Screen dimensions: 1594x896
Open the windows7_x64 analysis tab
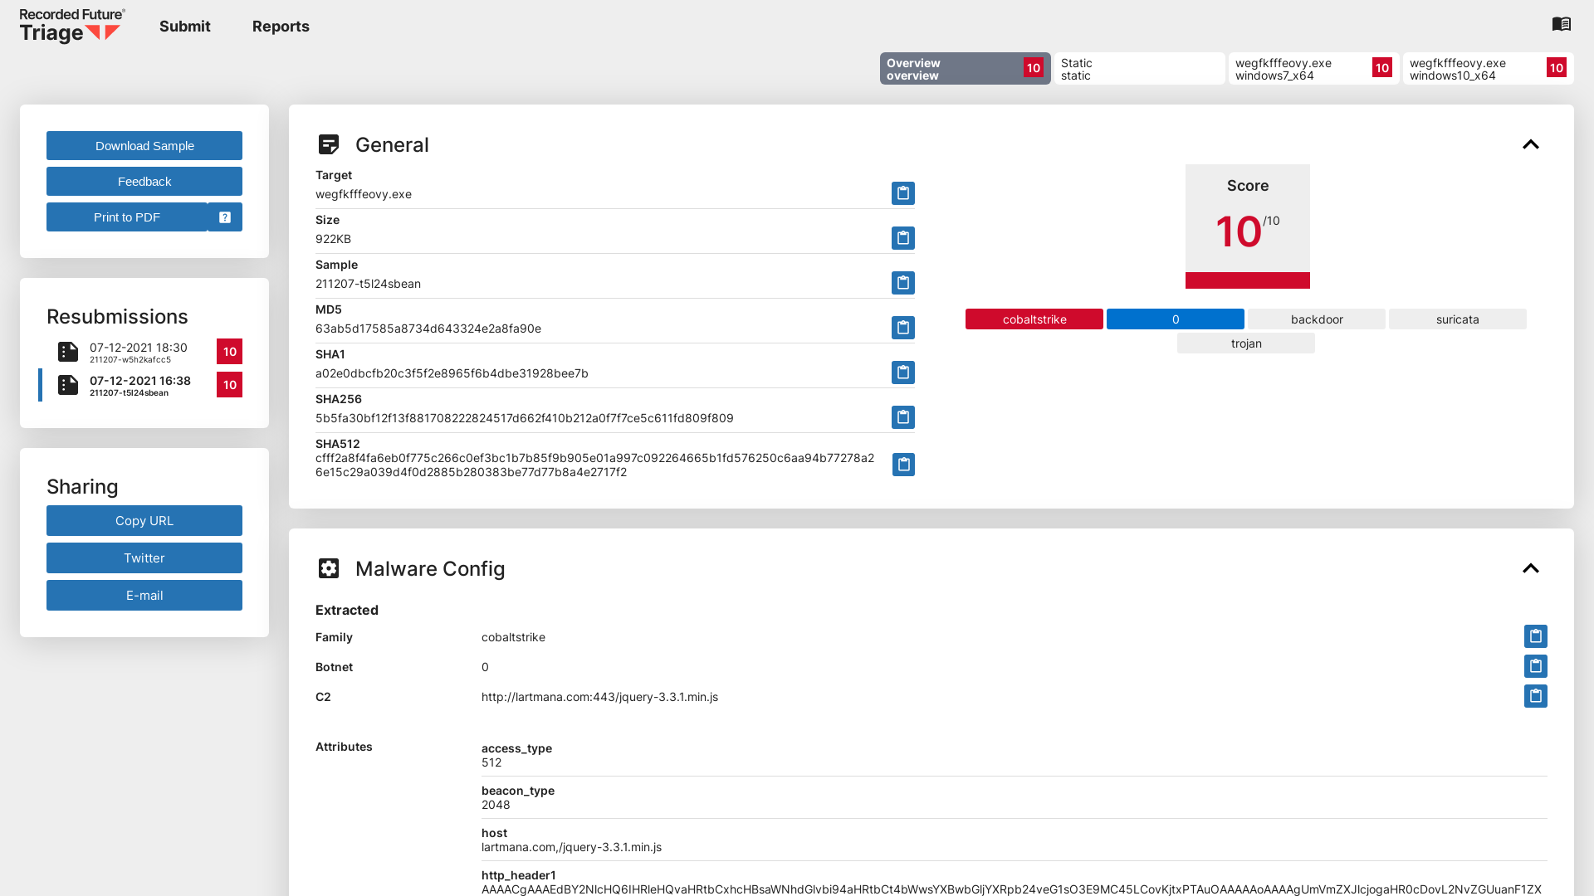tap(1314, 69)
